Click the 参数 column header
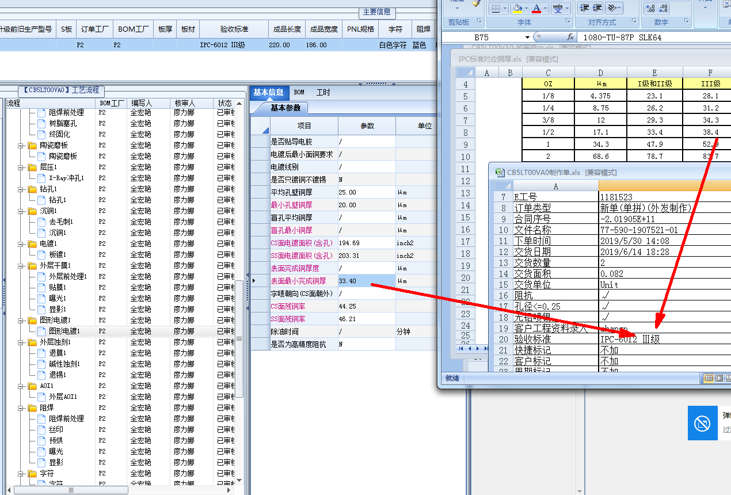Image resolution: width=731 pixels, height=495 pixels. [x=367, y=125]
